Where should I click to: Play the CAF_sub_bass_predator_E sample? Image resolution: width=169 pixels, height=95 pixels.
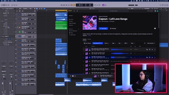click(90, 53)
